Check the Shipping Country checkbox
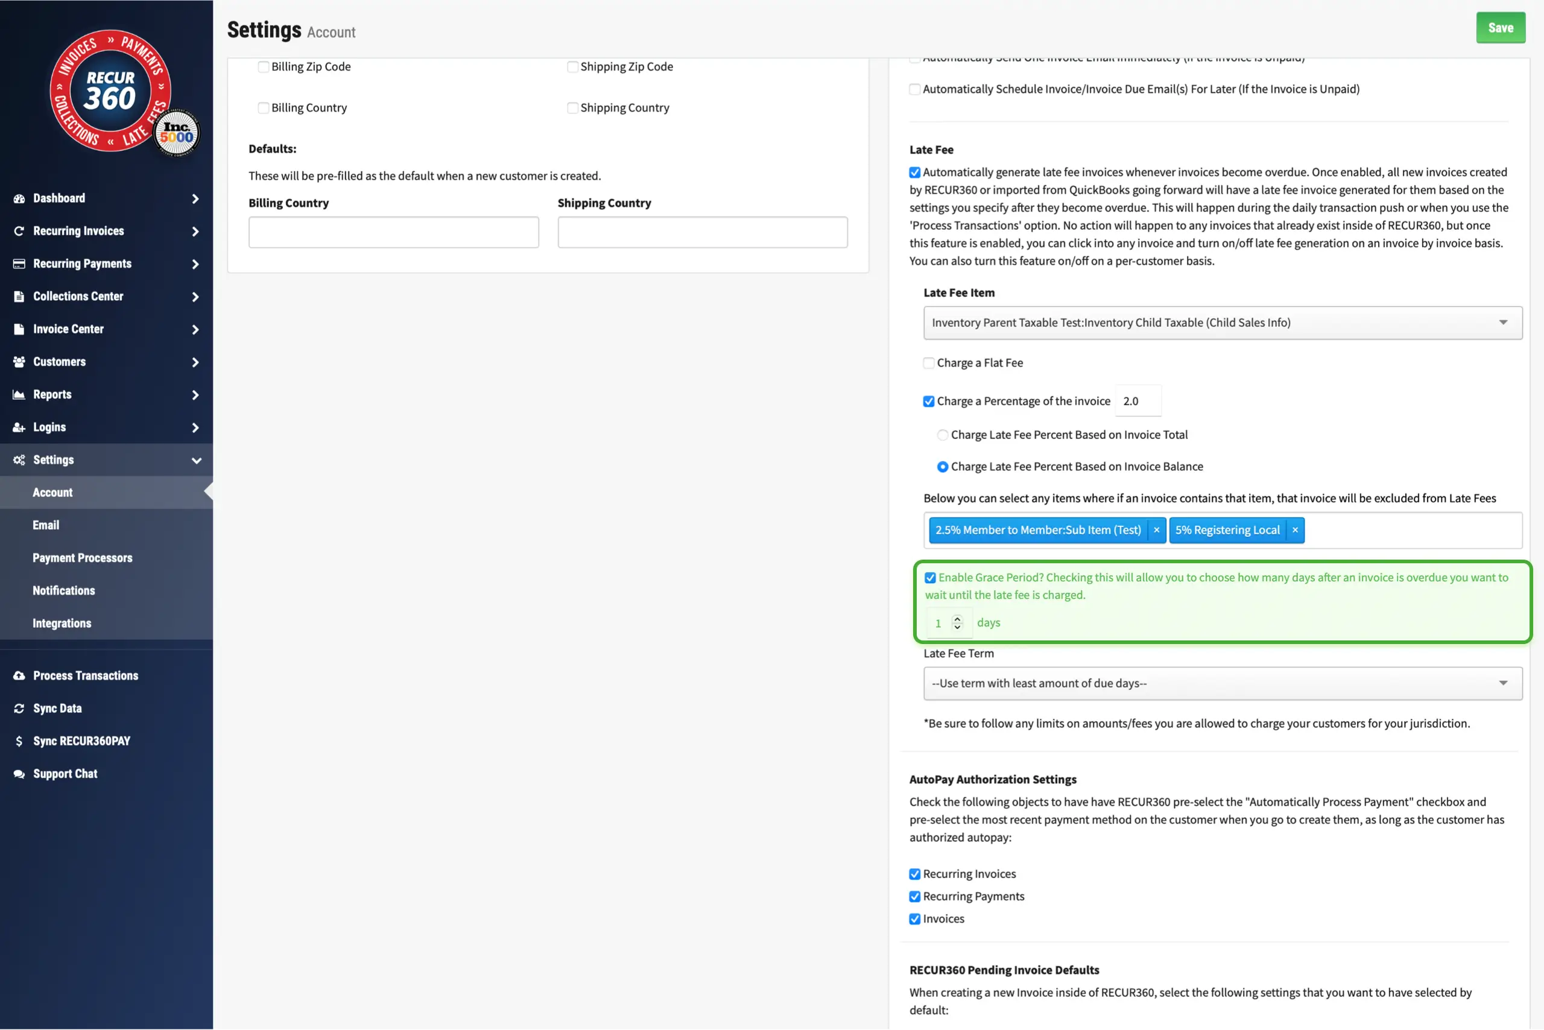This screenshot has height=1030, width=1544. (x=572, y=108)
